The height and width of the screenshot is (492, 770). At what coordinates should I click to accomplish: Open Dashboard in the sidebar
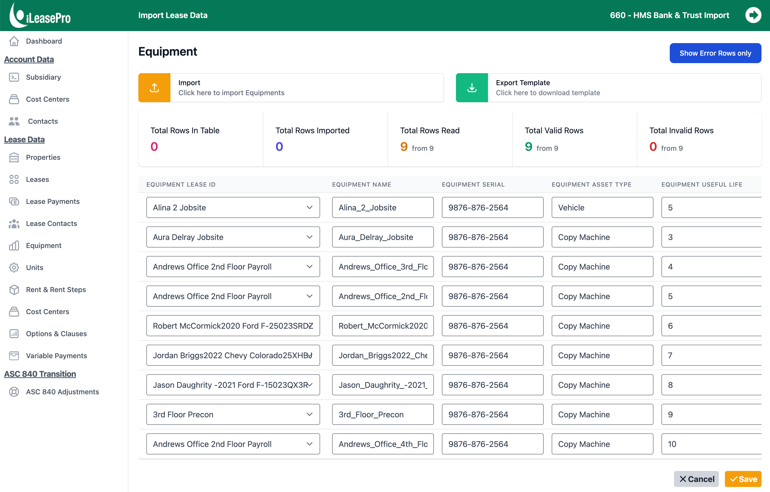pos(44,41)
